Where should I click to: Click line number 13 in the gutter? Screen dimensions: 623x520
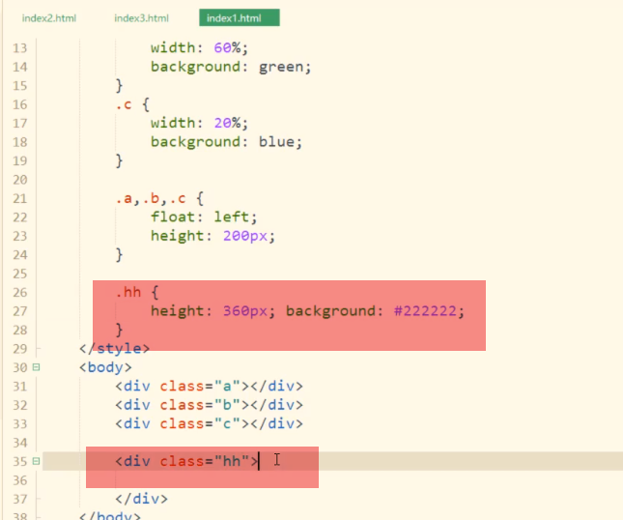20,48
